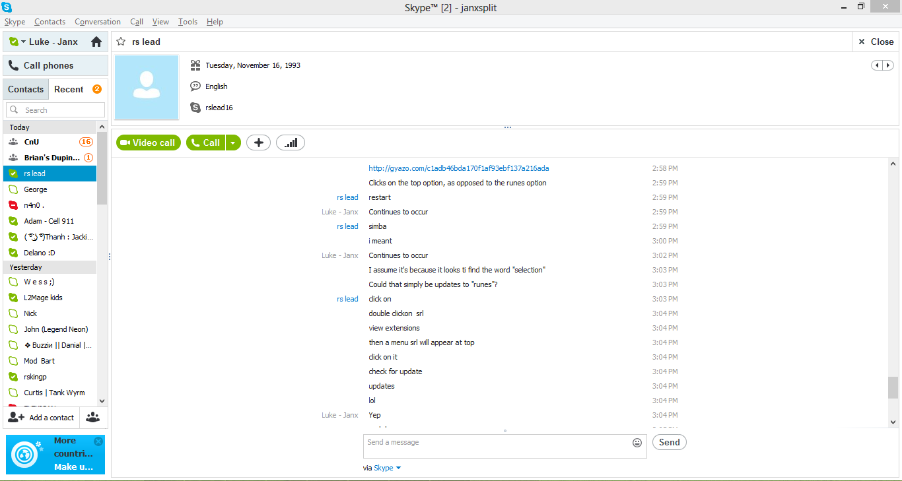The image size is (902, 481).
Task: Open chat with Buzziи || Danial
Action: point(50,345)
